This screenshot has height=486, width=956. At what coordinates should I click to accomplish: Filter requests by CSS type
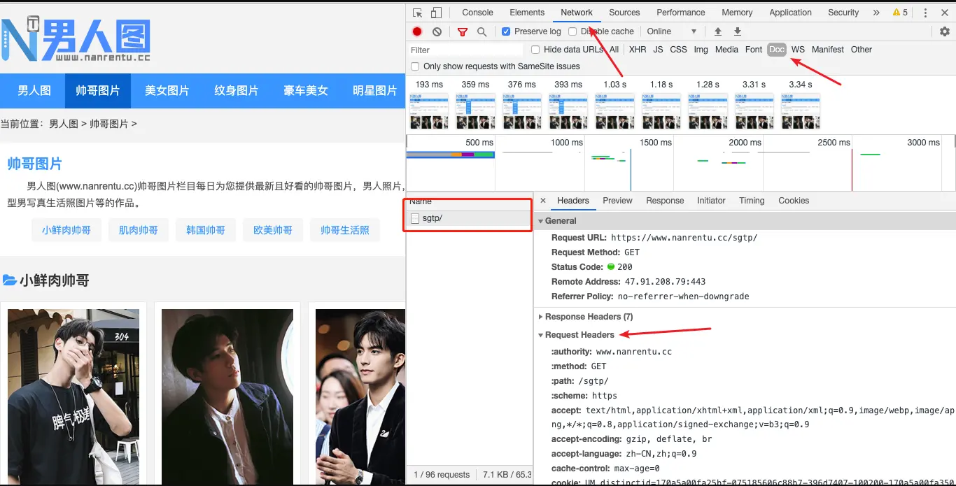(x=678, y=50)
